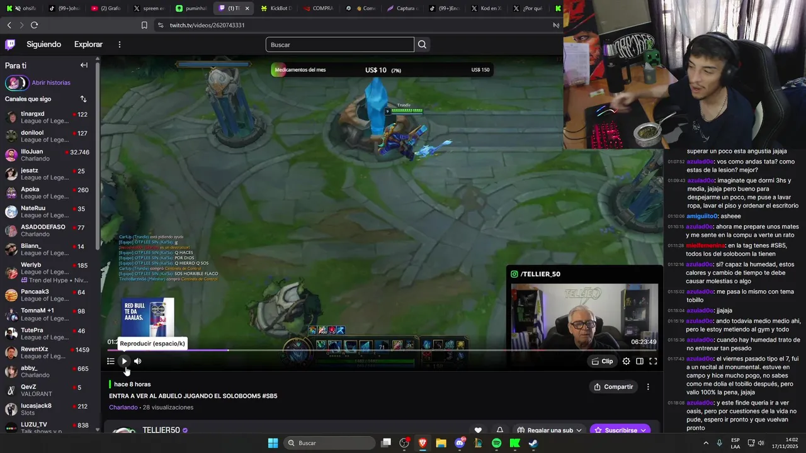Open NateRuu channel in sidebar
This screenshot has width=806, height=453.
click(47, 212)
